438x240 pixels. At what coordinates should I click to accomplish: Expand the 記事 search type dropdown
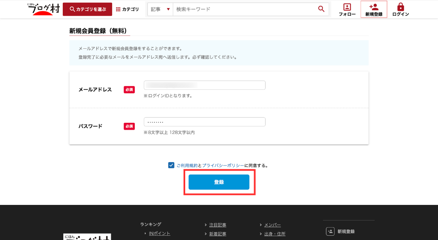(160, 9)
